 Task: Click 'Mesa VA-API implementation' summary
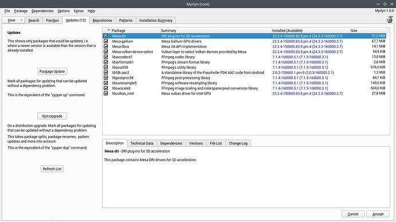pyautogui.click(x=184, y=46)
